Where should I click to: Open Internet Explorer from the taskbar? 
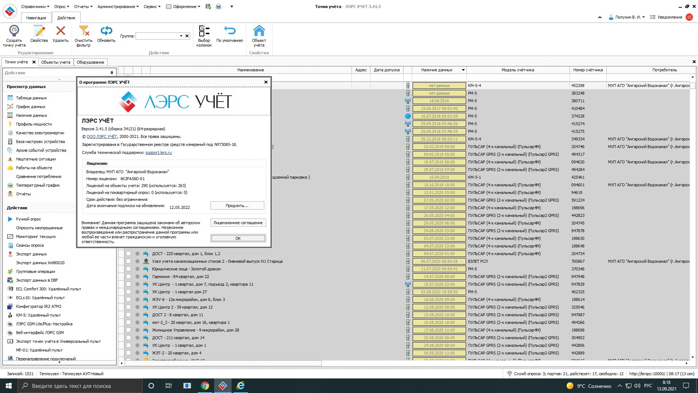click(241, 386)
